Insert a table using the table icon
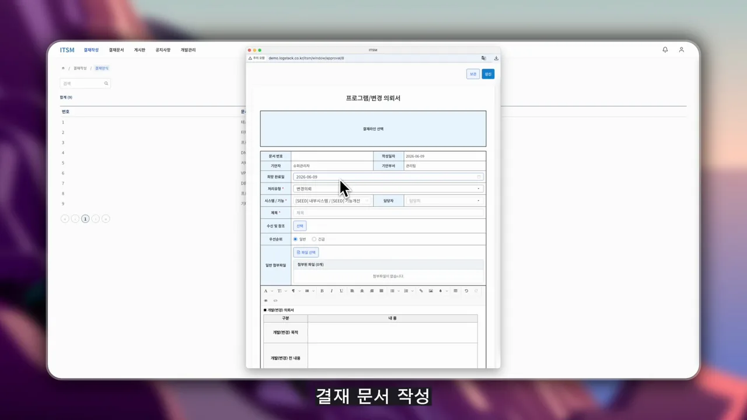 [456, 290]
